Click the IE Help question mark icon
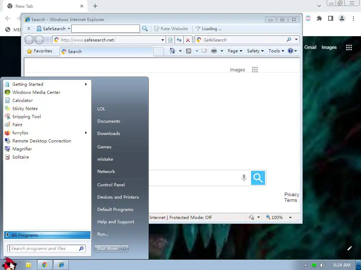The image size is (361, 270). point(290,51)
